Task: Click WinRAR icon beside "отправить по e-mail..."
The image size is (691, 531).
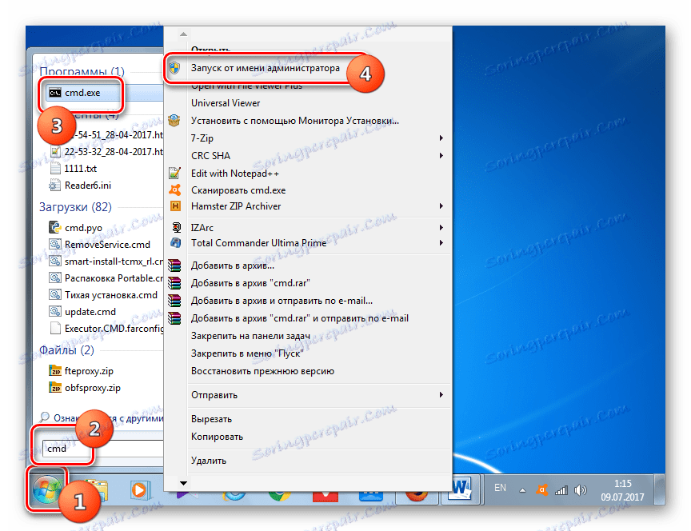Action: 174,301
